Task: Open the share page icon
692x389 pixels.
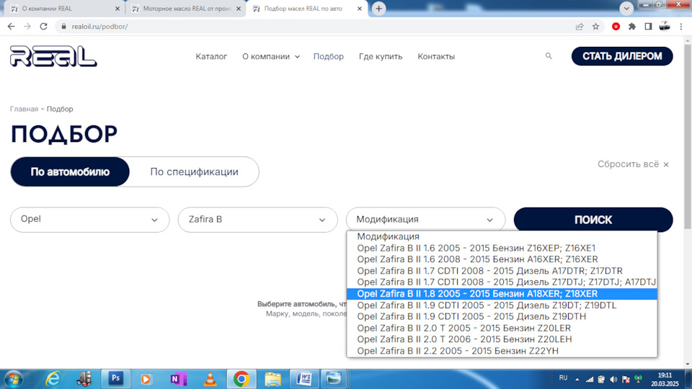Action: pyautogui.click(x=580, y=27)
